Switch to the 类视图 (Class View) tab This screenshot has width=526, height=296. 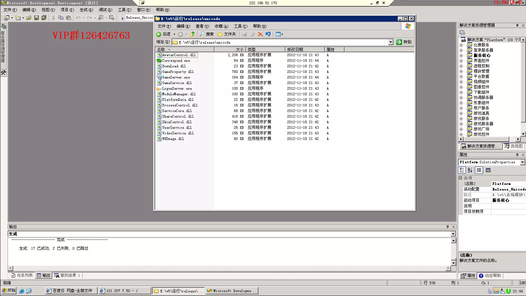click(514, 146)
